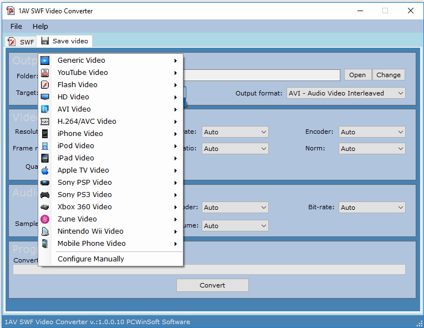424x328 pixels.
Task: Click the Open folder button
Action: click(357, 75)
